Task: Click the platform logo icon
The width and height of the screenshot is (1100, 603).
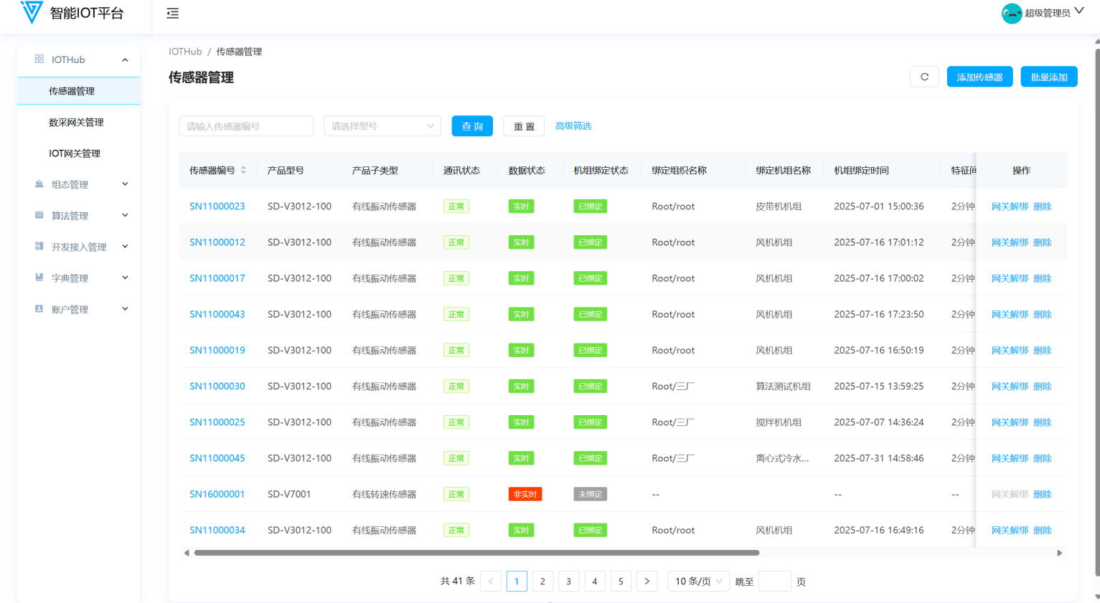Action: point(32,12)
